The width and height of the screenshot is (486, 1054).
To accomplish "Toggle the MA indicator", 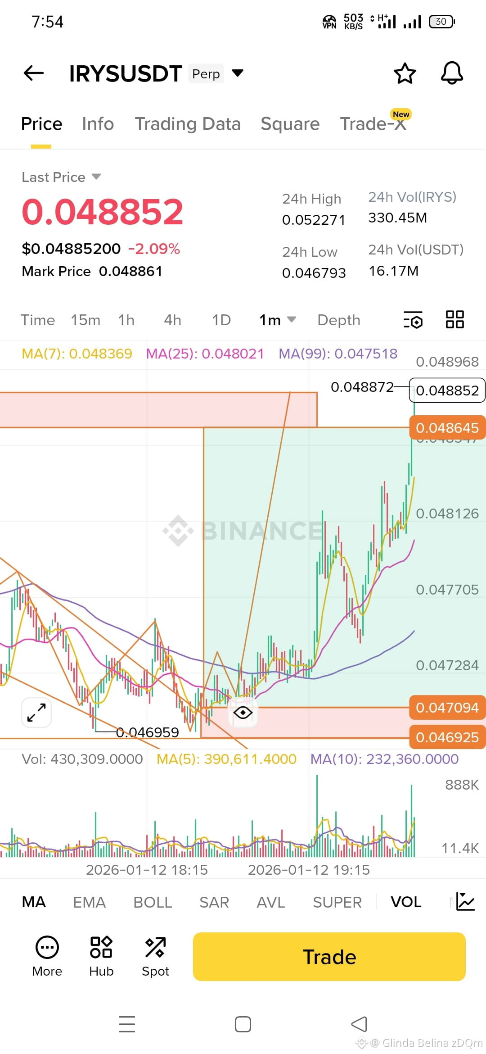I will (34, 902).
